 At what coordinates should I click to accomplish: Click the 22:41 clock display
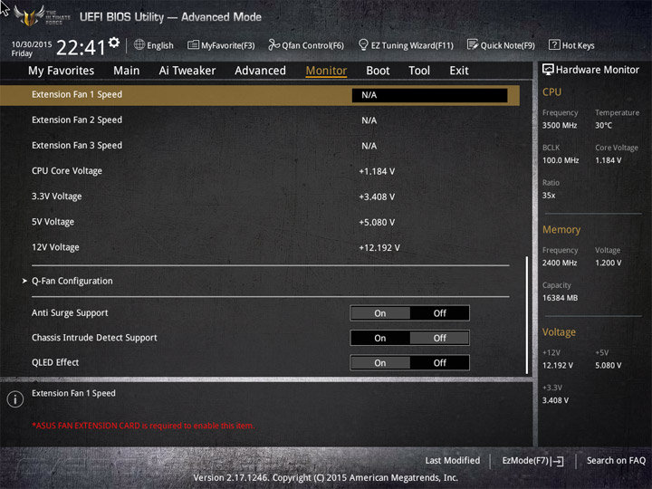point(81,47)
